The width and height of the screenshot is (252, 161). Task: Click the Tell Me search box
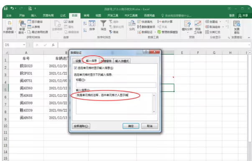pos(176,16)
